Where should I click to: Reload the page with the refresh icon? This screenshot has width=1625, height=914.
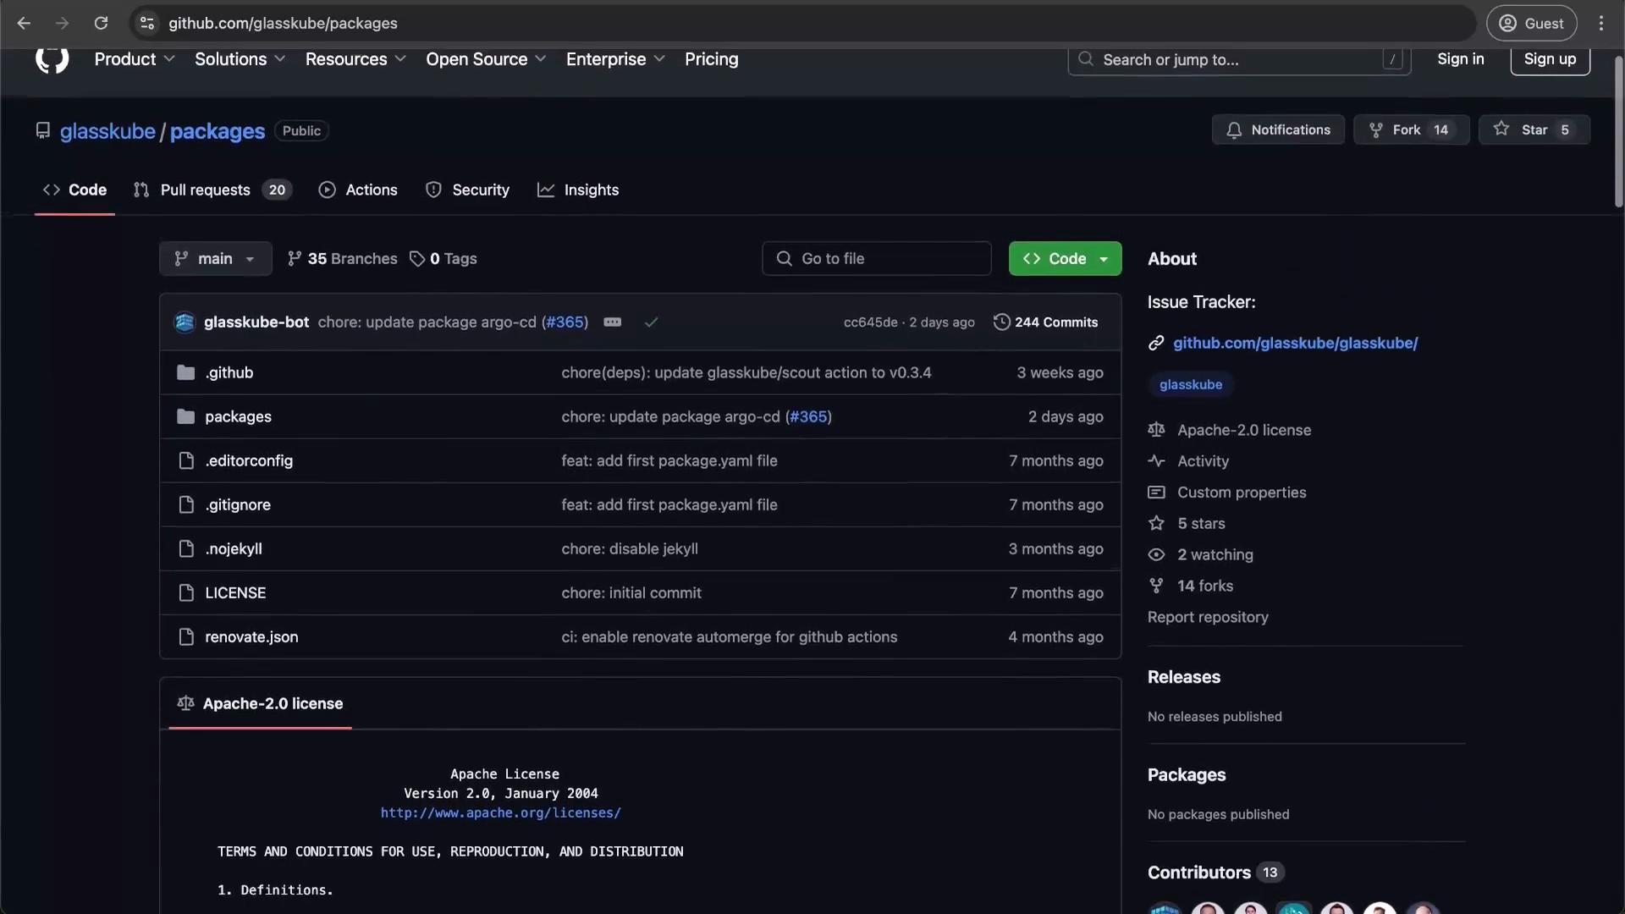(x=101, y=23)
